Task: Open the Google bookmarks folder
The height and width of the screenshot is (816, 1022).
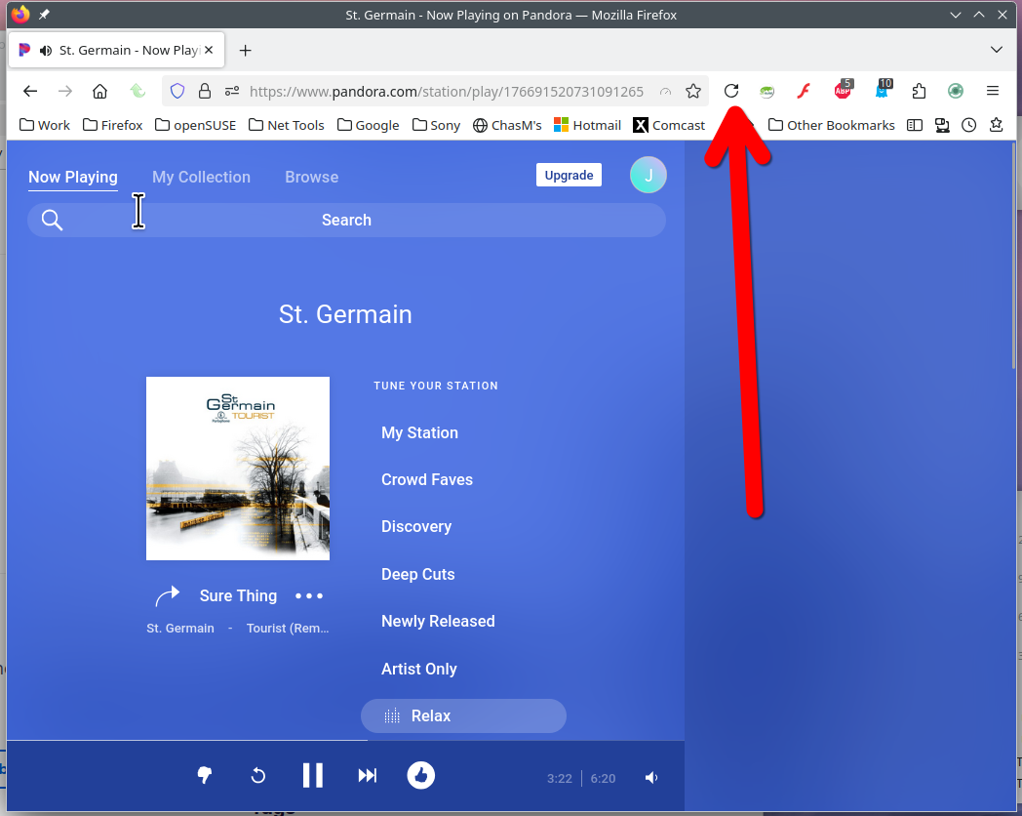Action: (369, 125)
